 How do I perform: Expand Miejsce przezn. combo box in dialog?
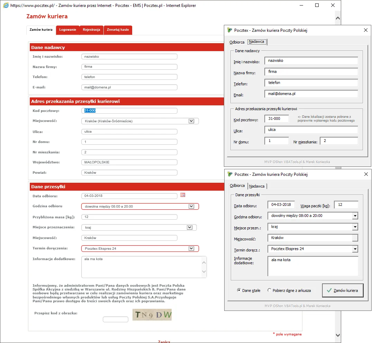(x=355, y=227)
